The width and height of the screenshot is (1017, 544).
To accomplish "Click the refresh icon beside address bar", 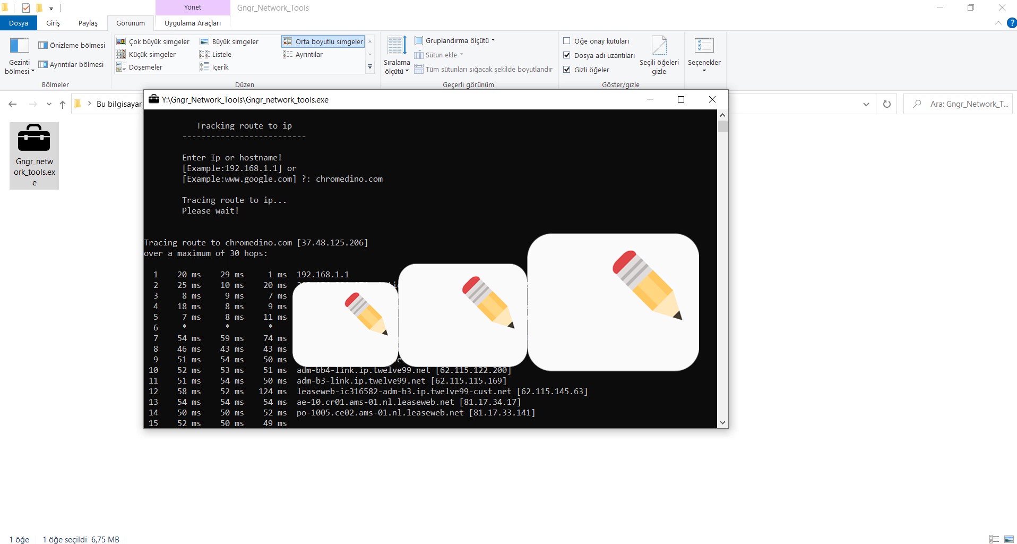I will pos(886,104).
